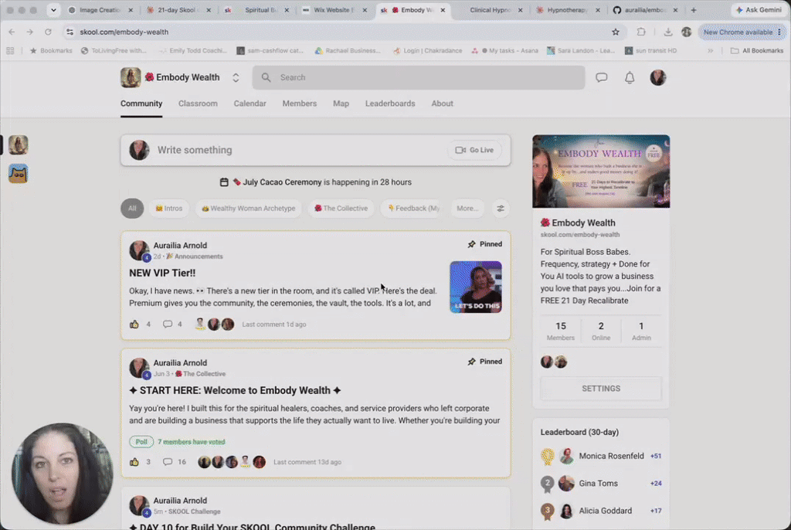
Task: Expand the Chrome tab search dropdown
Action: coord(53,9)
